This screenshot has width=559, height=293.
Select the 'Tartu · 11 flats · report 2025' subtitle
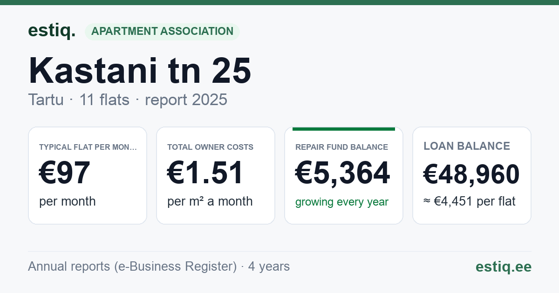[128, 100]
